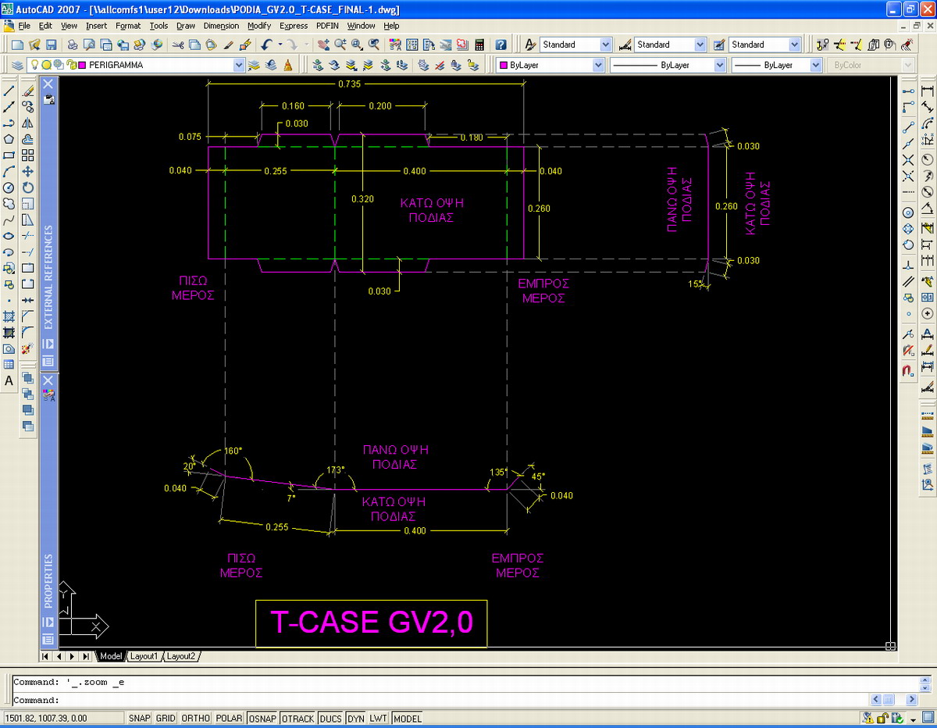Open the QuickCalc calculator
Image resolution: width=937 pixels, height=728 pixels.
click(479, 45)
